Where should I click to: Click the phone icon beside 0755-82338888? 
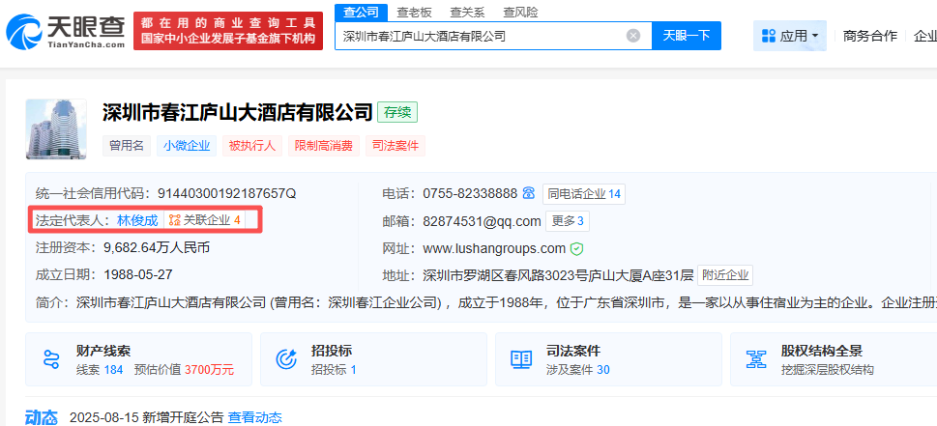[528, 193]
